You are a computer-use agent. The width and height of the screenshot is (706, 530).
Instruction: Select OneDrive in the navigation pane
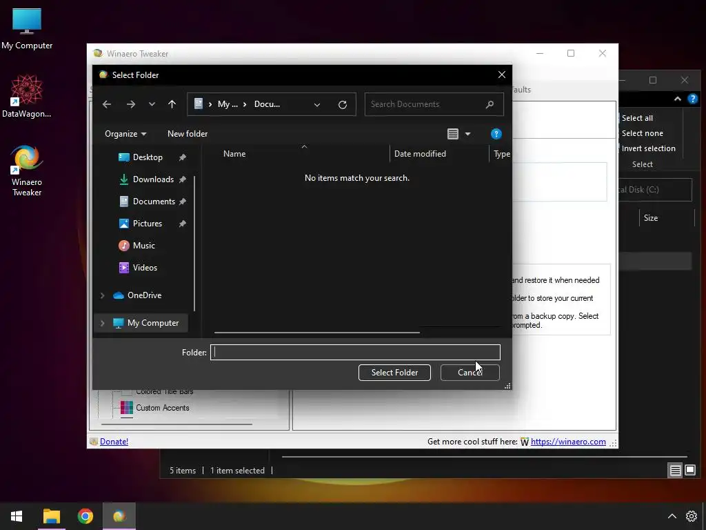(144, 295)
